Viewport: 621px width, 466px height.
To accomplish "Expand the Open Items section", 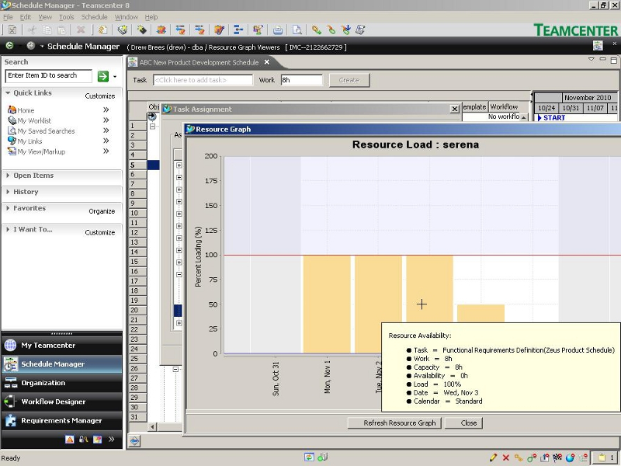I will [x=8, y=176].
